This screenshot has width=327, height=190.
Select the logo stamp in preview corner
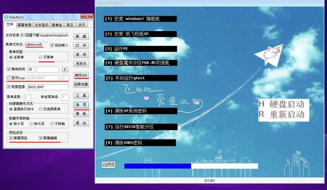click(x=108, y=165)
